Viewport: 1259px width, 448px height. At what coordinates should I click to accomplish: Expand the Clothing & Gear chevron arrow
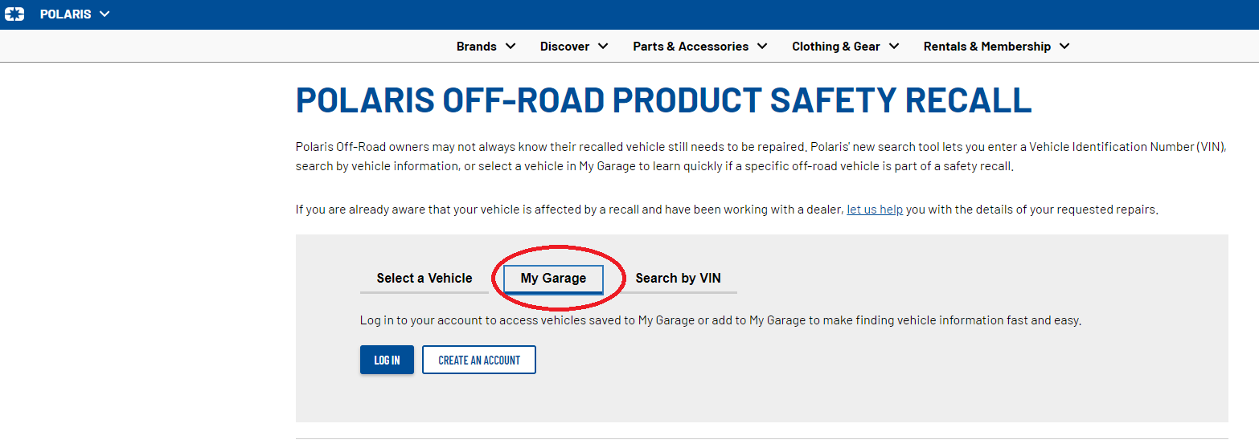[x=893, y=47]
